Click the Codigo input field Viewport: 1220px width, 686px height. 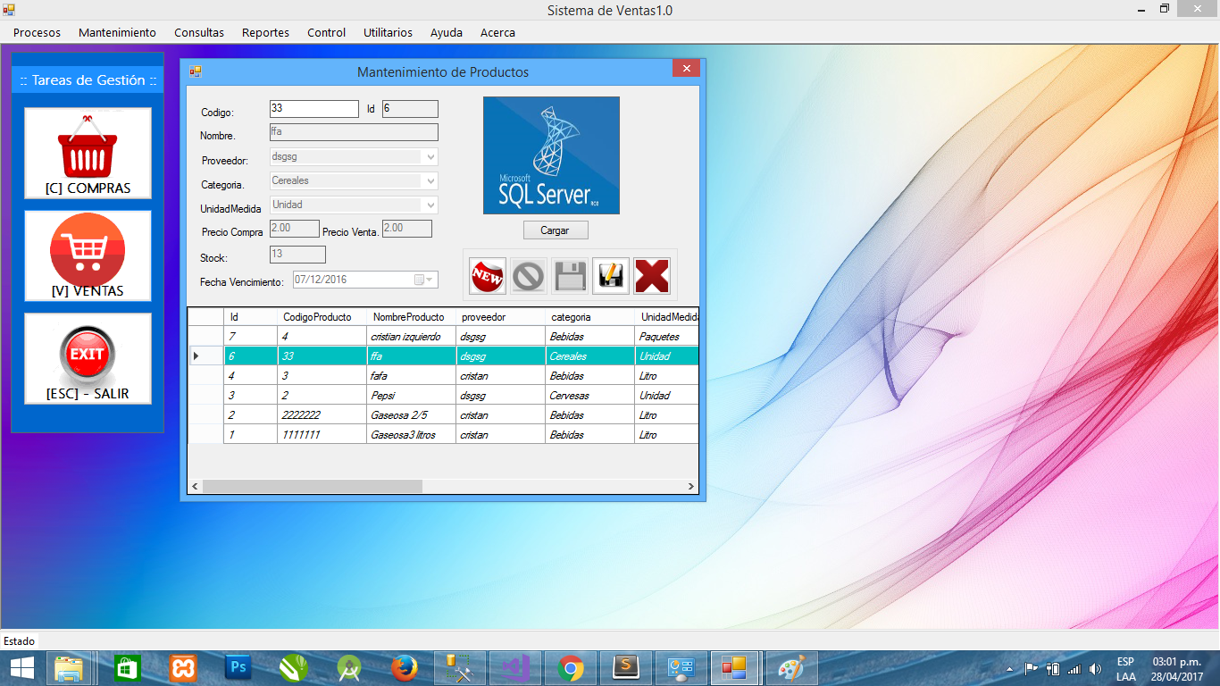[x=313, y=109]
